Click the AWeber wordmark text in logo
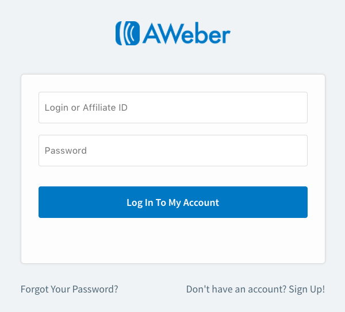The height and width of the screenshot is (312, 345). tap(186, 33)
